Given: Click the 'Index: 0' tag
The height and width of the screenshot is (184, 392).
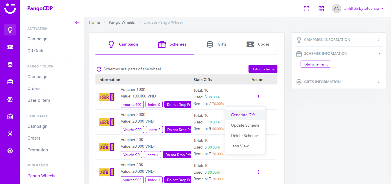Looking at the screenshot, I should pos(154,104).
